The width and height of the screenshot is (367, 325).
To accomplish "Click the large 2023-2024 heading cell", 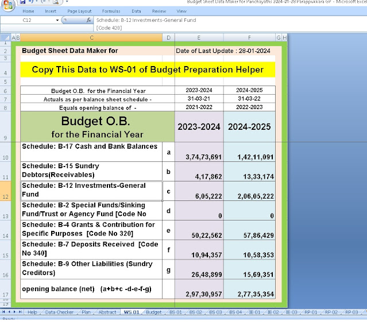I will pos(199,126).
